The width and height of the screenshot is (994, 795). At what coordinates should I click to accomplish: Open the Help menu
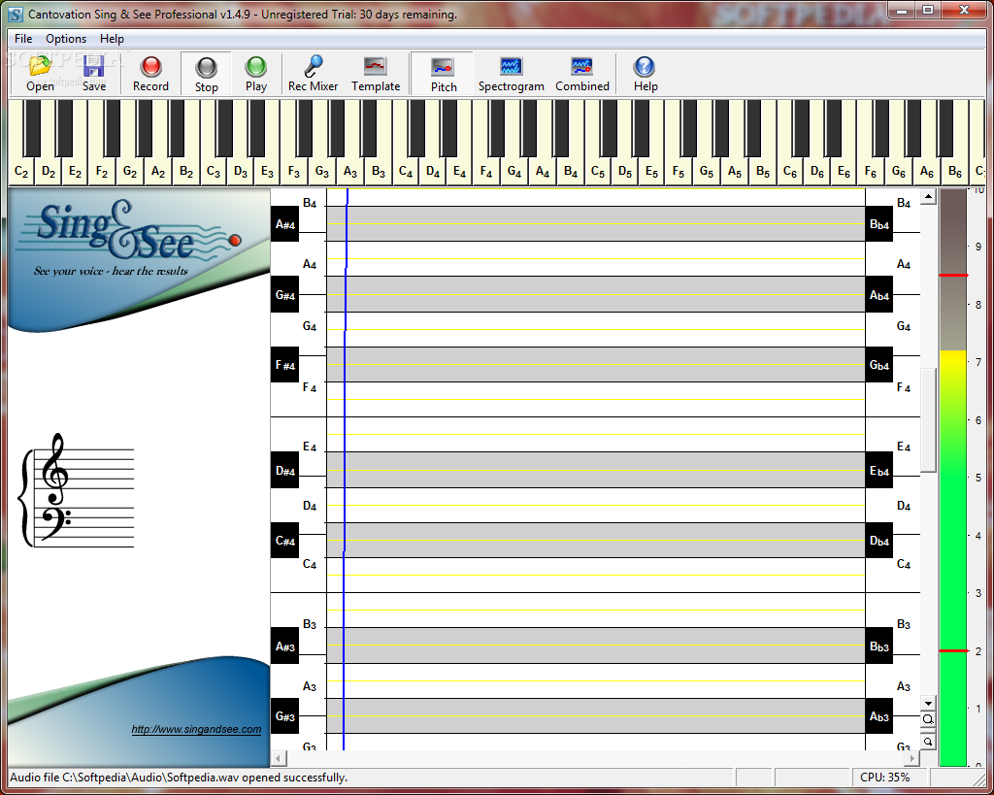coord(113,39)
